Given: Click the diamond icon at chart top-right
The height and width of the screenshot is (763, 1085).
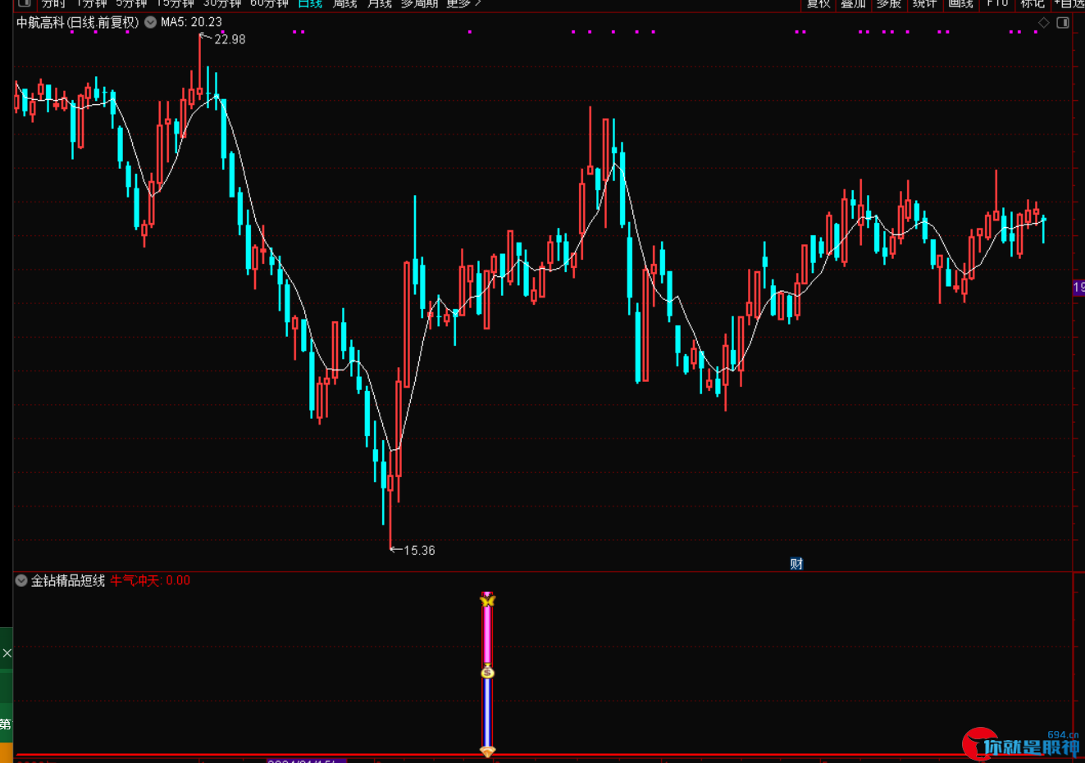Looking at the screenshot, I should (x=1044, y=23).
